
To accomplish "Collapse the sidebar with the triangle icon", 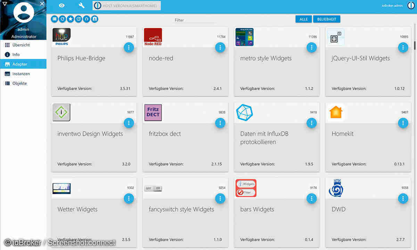I will pos(5,4).
